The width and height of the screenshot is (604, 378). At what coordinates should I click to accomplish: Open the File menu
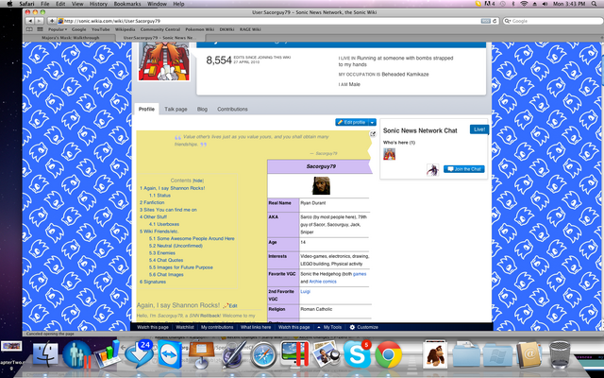45,4
